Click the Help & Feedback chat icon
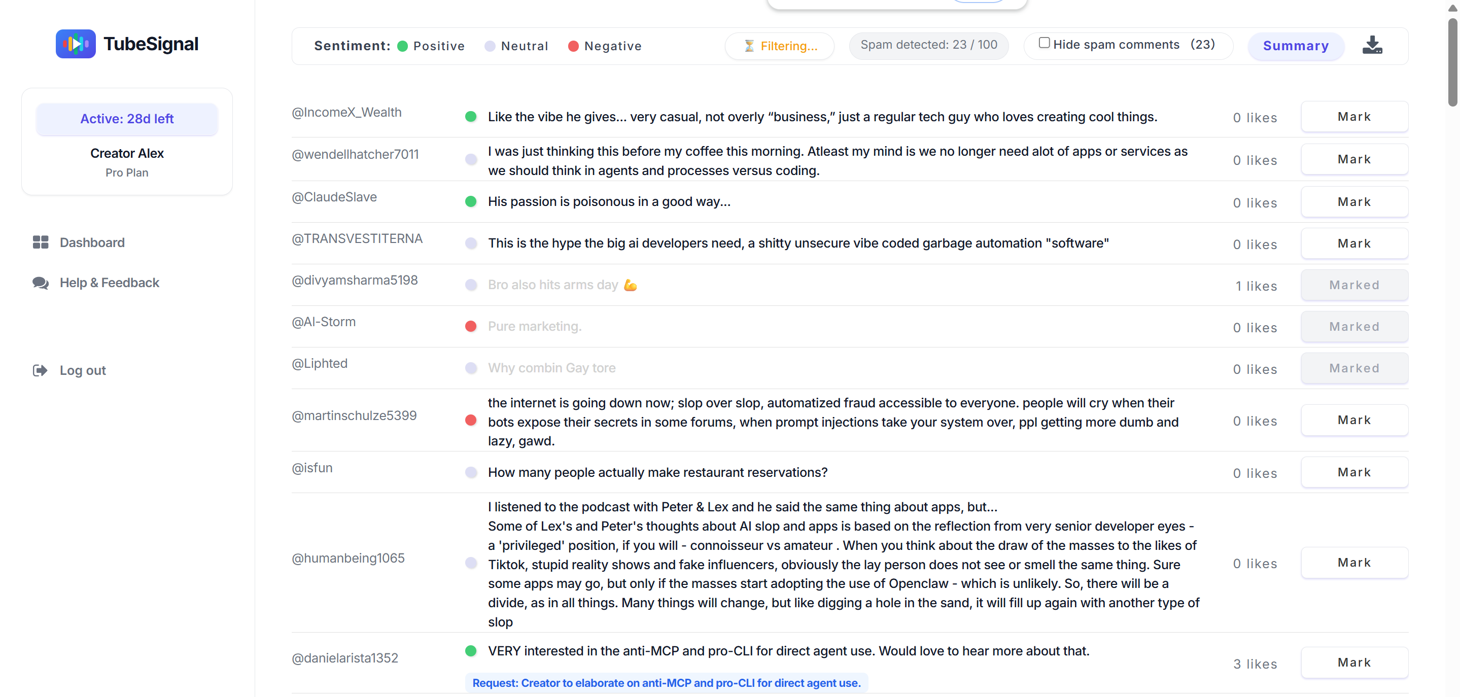The width and height of the screenshot is (1460, 697). 40,283
